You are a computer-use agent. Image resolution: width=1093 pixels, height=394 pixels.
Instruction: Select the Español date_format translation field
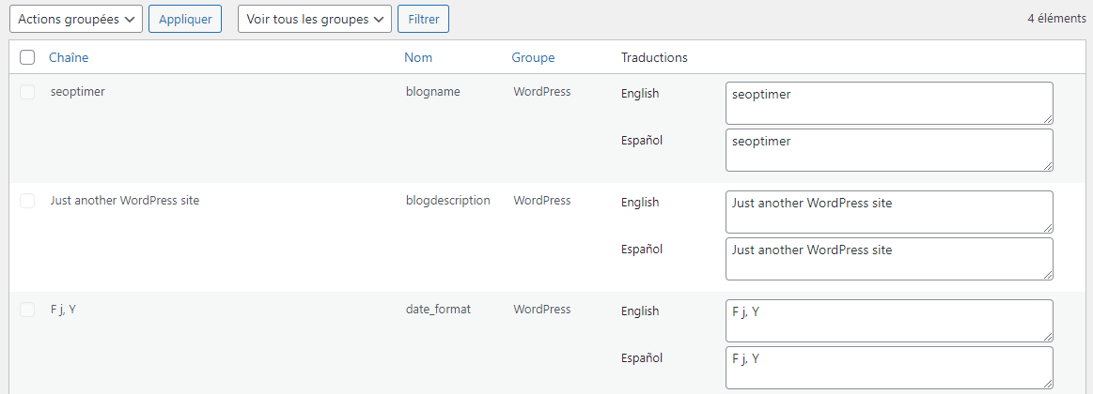(888, 367)
